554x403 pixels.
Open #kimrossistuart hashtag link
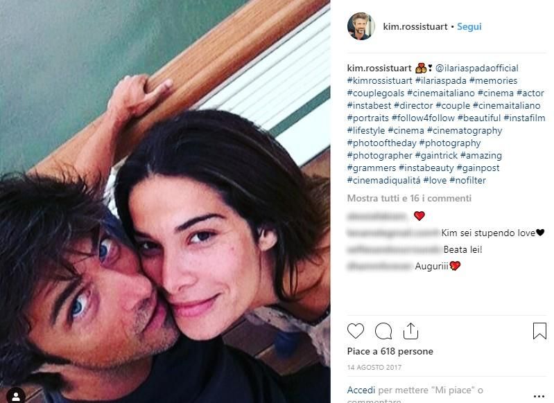379,80
